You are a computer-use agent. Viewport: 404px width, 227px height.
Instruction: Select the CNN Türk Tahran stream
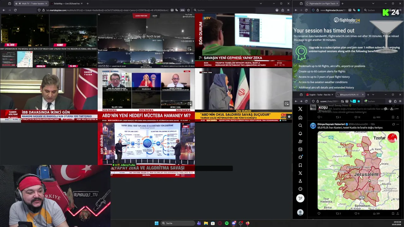pyautogui.click(x=243, y=95)
